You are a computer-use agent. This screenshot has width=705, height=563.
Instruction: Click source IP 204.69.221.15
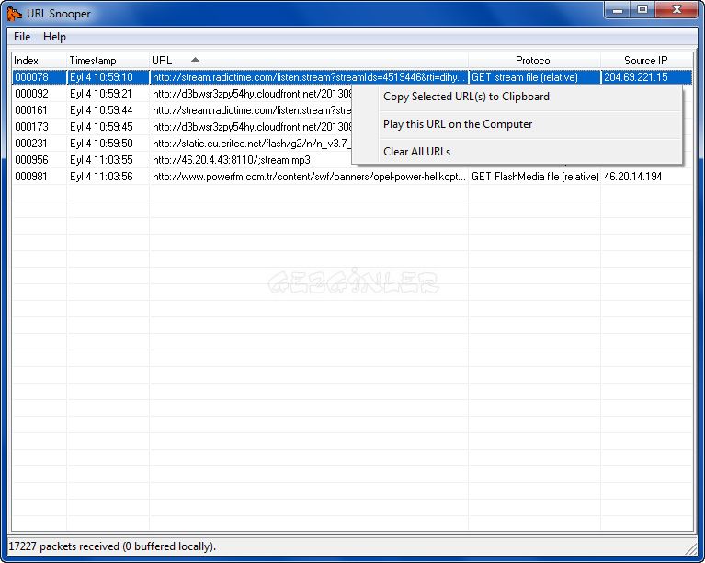pyautogui.click(x=636, y=77)
